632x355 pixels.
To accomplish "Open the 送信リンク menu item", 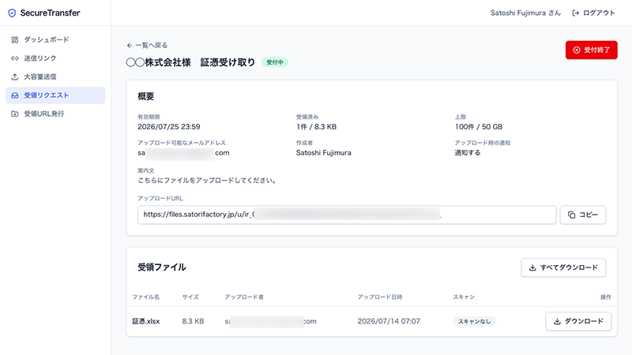I will (55, 58).
